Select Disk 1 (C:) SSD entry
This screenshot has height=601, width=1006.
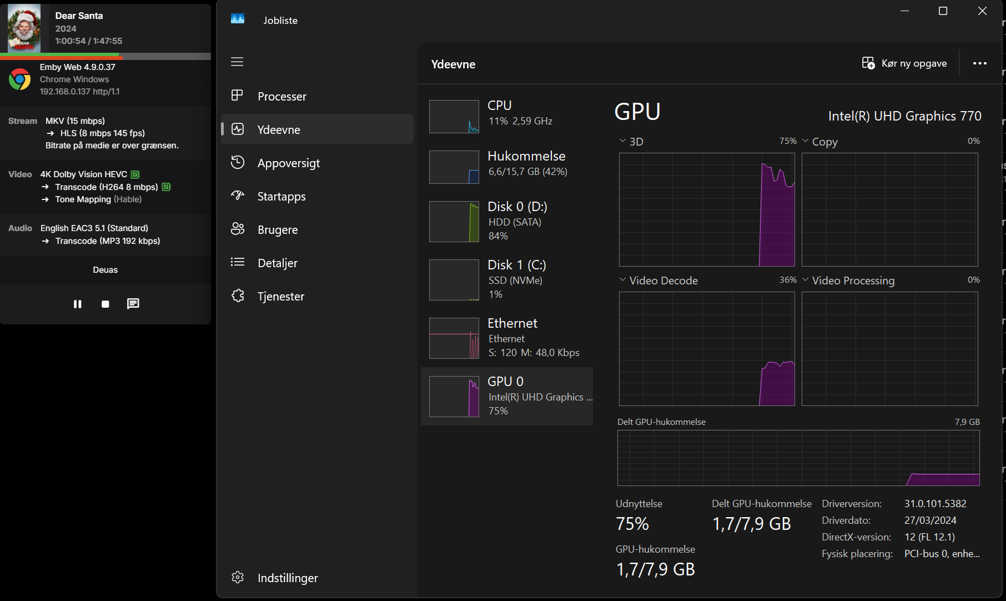[x=507, y=279]
